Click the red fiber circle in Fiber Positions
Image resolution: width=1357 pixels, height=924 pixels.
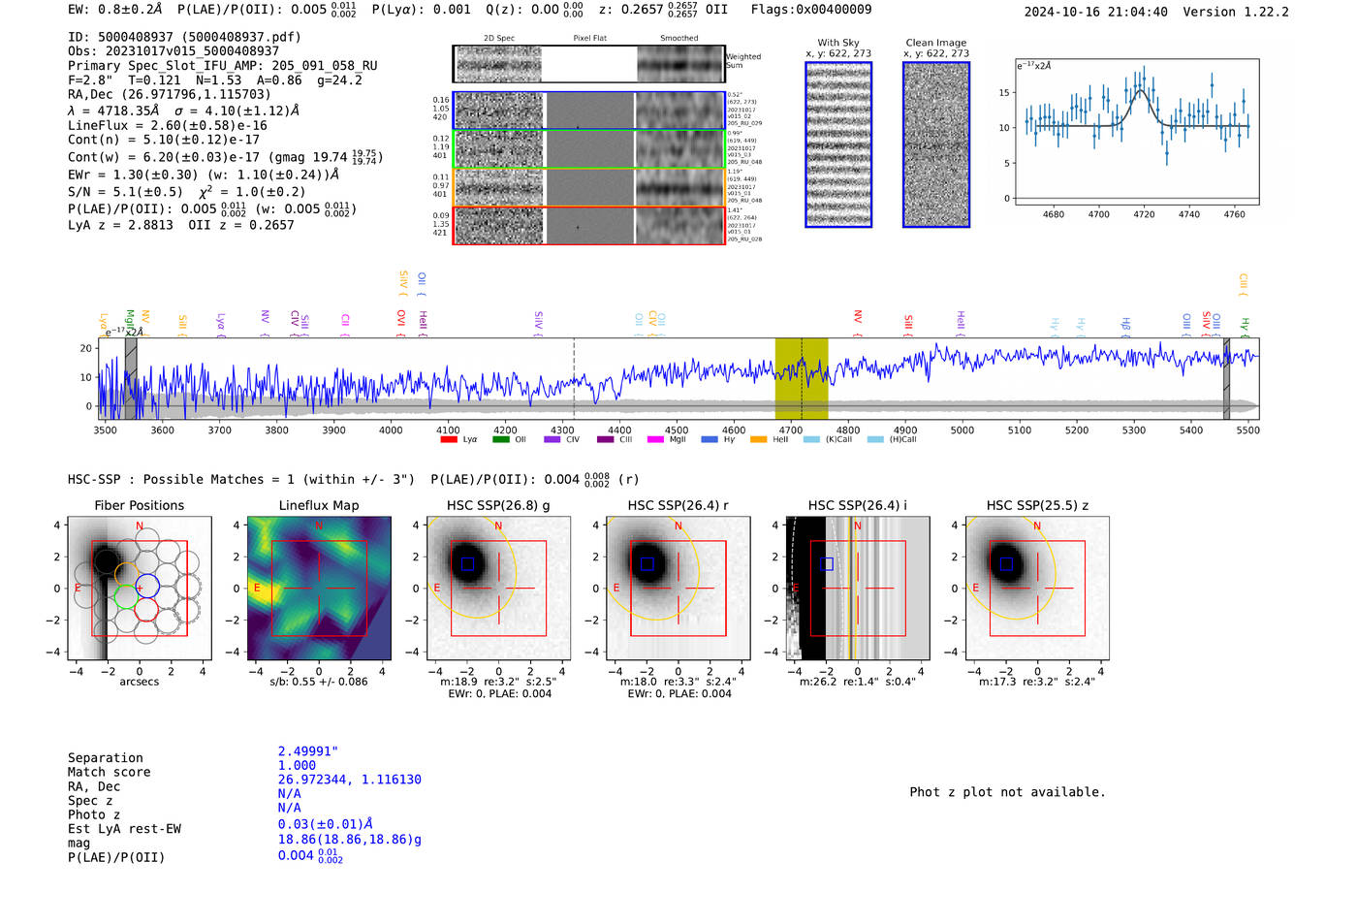point(146,609)
